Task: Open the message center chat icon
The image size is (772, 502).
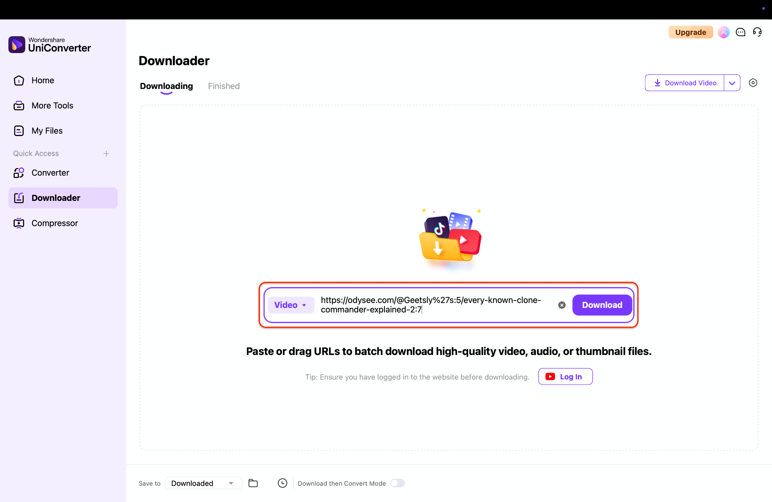Action: coord(740,32)
